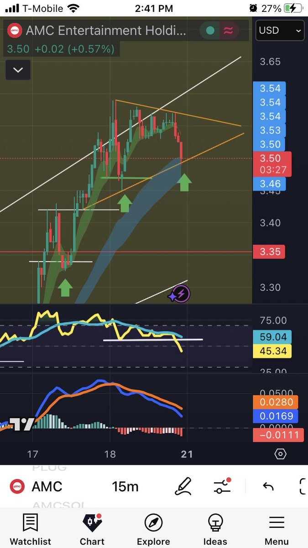Tap the AMC red logo in header

point(16,31)
